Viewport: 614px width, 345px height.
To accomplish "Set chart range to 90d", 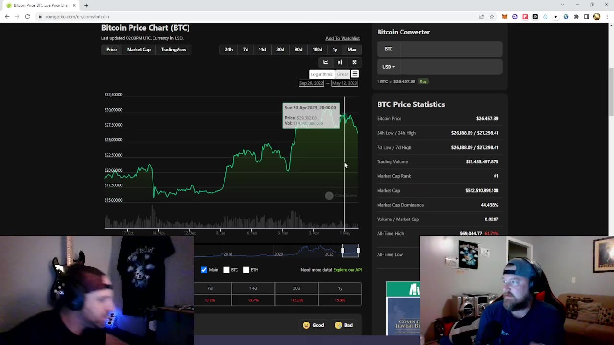I will pos(298,49).
